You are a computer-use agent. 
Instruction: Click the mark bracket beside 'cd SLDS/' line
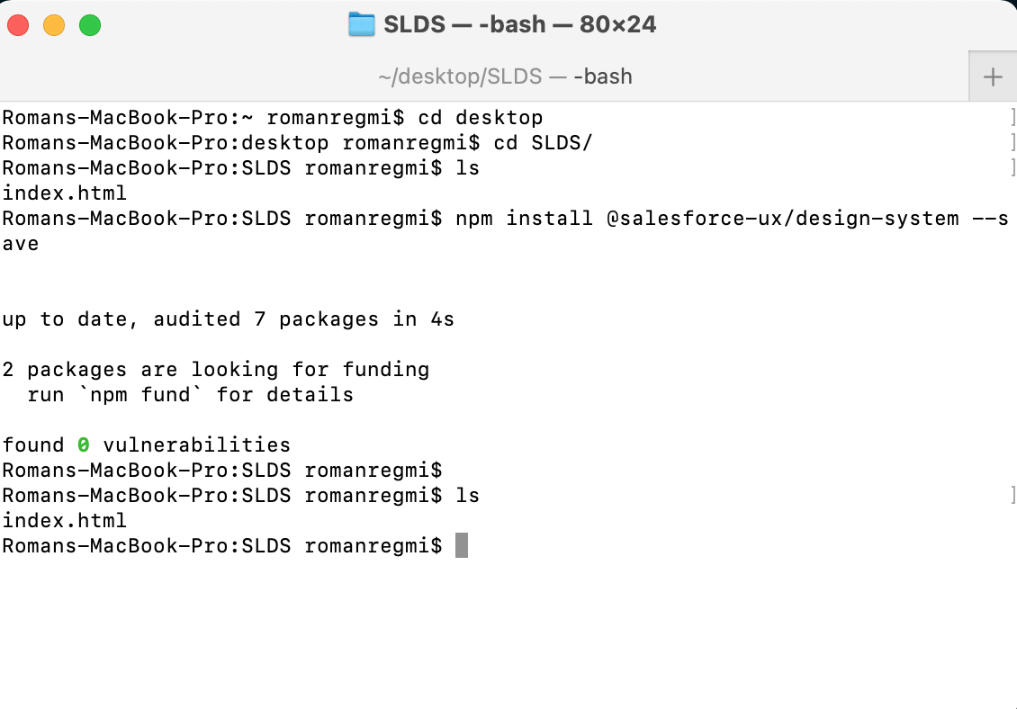(1012, 143)
